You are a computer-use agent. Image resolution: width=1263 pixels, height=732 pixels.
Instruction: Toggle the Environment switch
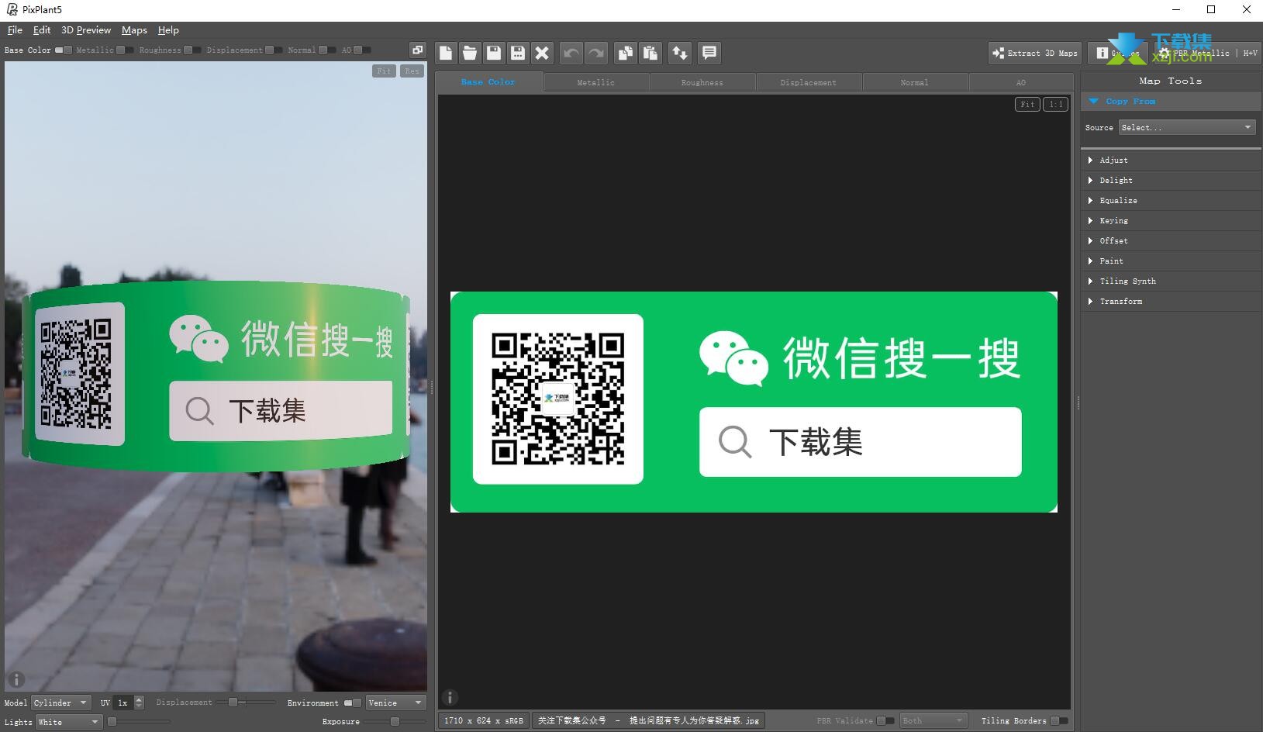click(x=353, y=703)
